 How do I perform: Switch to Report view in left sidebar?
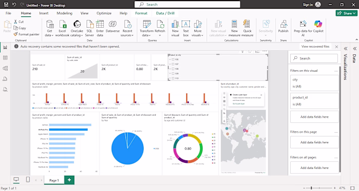pyautogui.click(x=5, y=47)
